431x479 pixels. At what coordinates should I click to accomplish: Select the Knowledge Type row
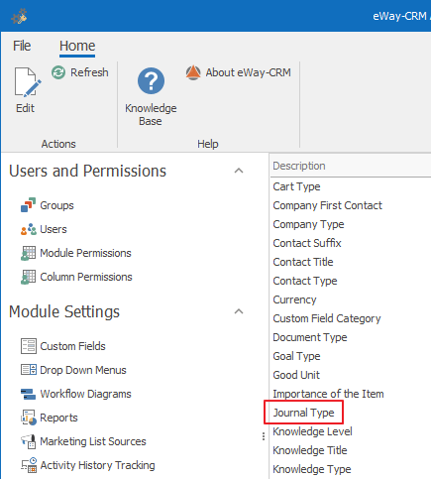click(350, 469)
